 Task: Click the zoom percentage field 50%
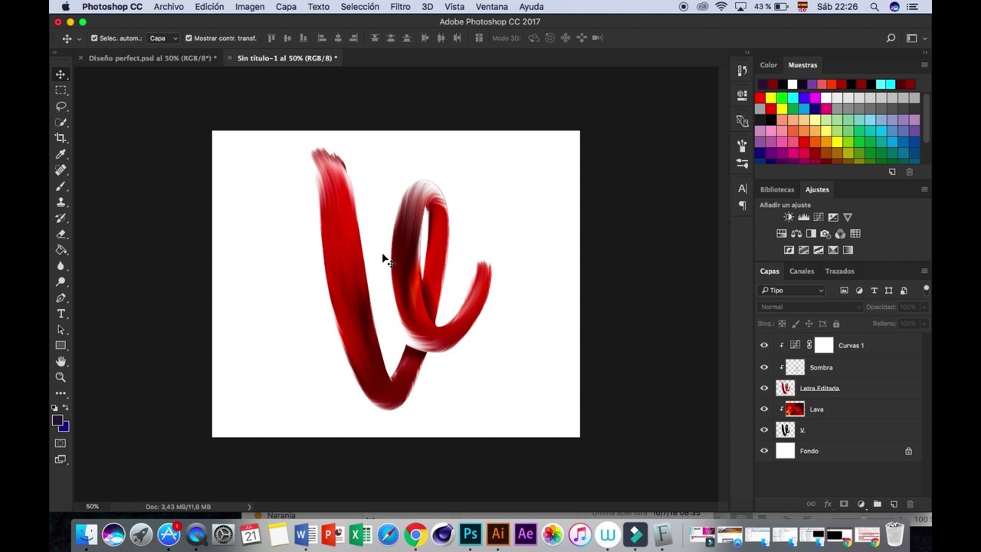92,507
